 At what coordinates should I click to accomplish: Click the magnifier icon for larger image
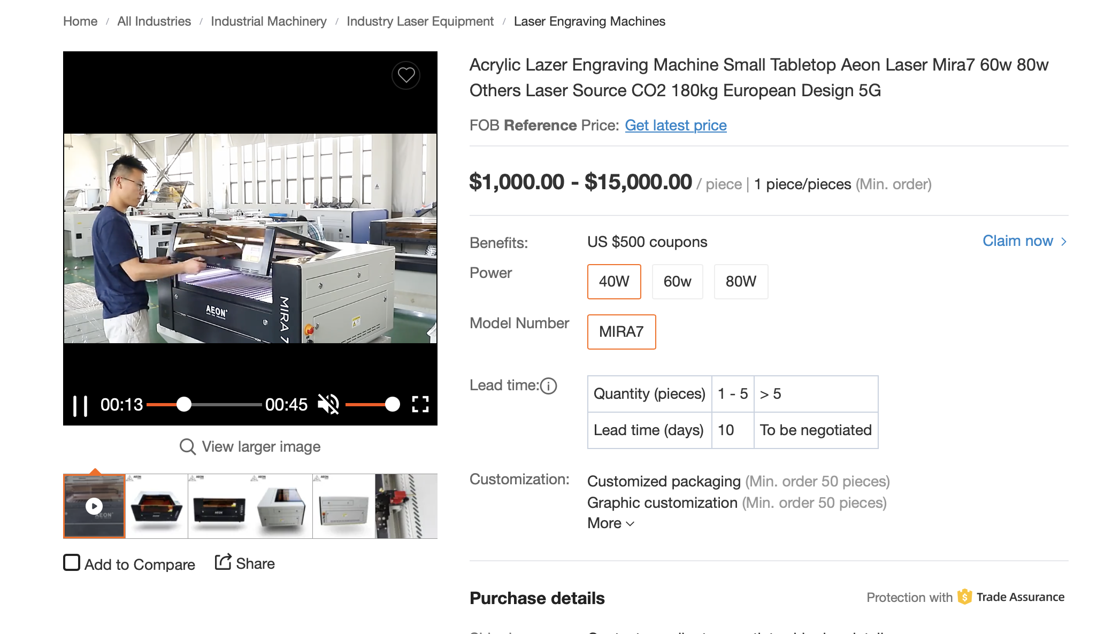[x=187, y=446]
